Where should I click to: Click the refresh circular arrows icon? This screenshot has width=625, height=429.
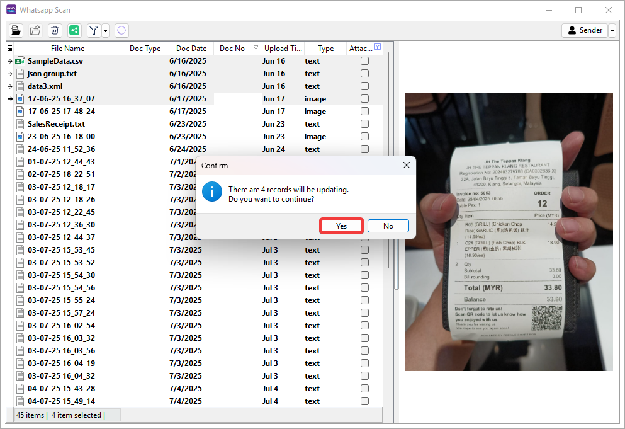(x=121, y=30)
